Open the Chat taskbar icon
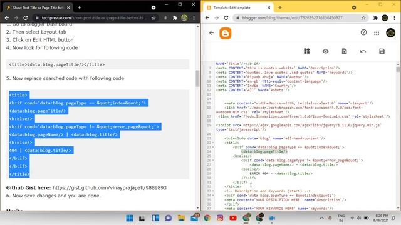This screenshot has width=401, height=225. point(169,218)
